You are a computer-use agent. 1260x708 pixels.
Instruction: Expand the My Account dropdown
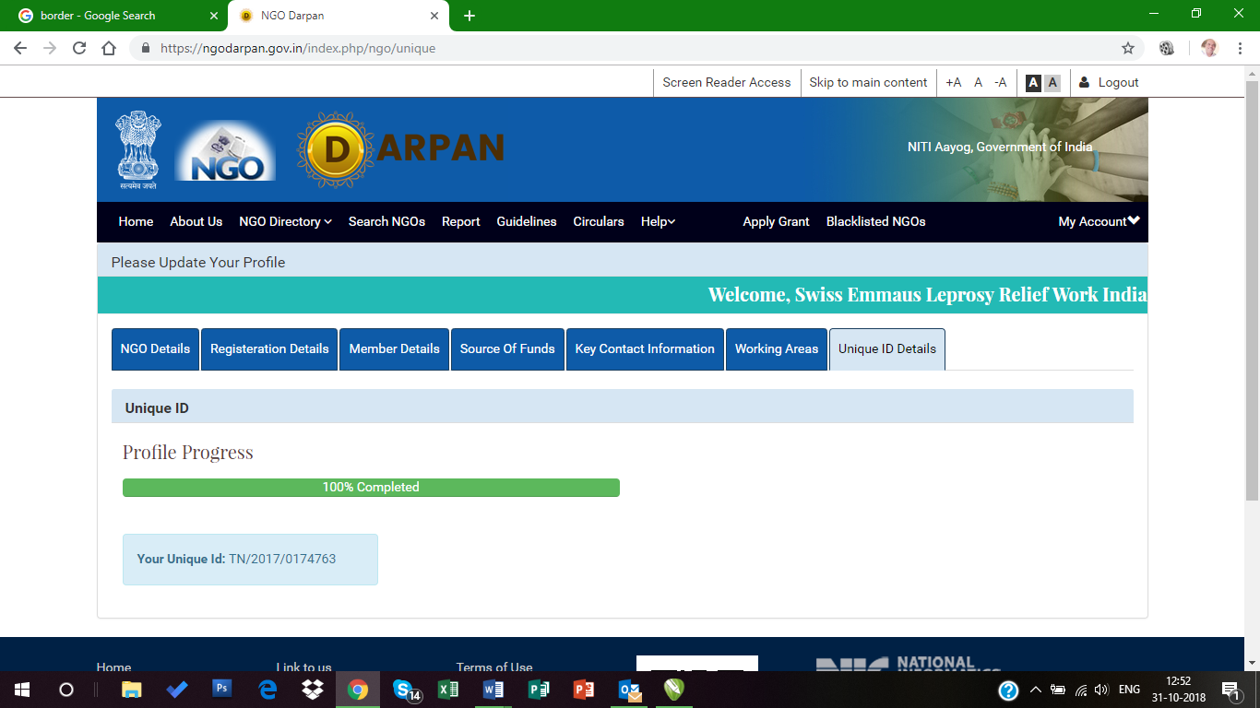(x=1099, y=221)
